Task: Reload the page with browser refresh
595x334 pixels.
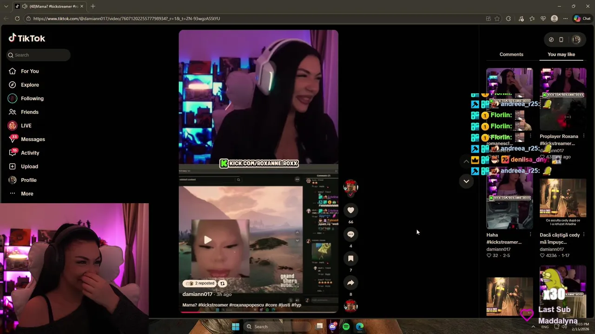Action: 17,19
